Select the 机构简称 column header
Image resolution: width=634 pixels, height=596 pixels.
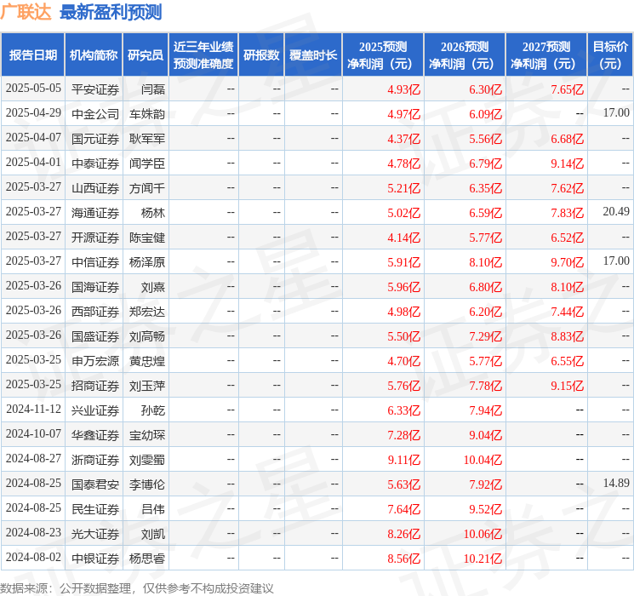[94, 55]
